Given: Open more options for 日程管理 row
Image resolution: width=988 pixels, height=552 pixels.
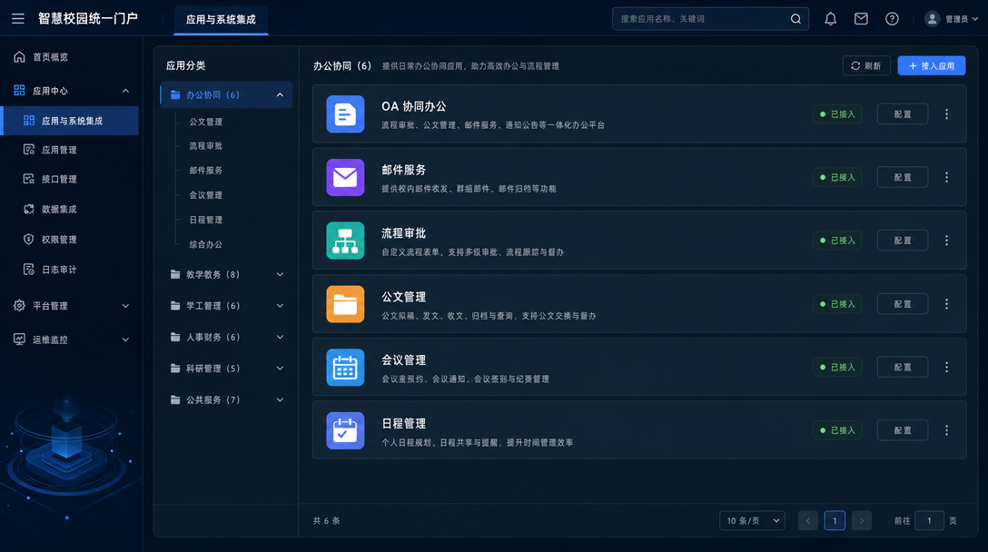Looking at the screenshot, I should 946,430.
